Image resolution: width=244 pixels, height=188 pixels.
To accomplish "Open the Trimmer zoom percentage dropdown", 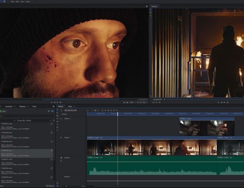I will click(x=142, y=102).
